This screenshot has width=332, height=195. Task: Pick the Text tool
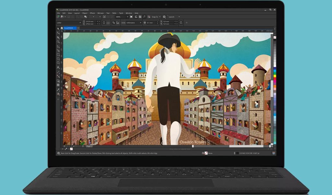58,68
